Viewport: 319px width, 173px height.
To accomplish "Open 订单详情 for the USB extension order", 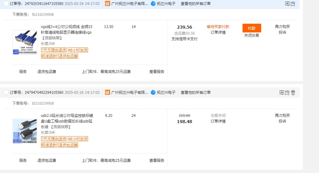I will click(x=218, y=121).
